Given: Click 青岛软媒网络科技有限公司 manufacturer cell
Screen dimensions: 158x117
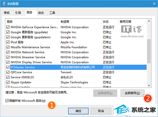Looking at the screenshot, I should 78,67.
